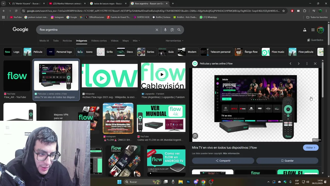The width and height of the screenshot is (330, 186).
Task: Open Como ver Flow en Android TV thumbnail
Action: (166, 161)
